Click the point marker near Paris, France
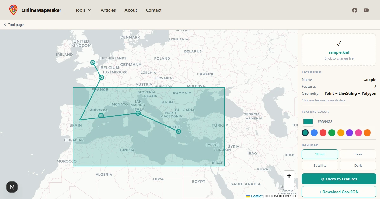 point(101,77)
